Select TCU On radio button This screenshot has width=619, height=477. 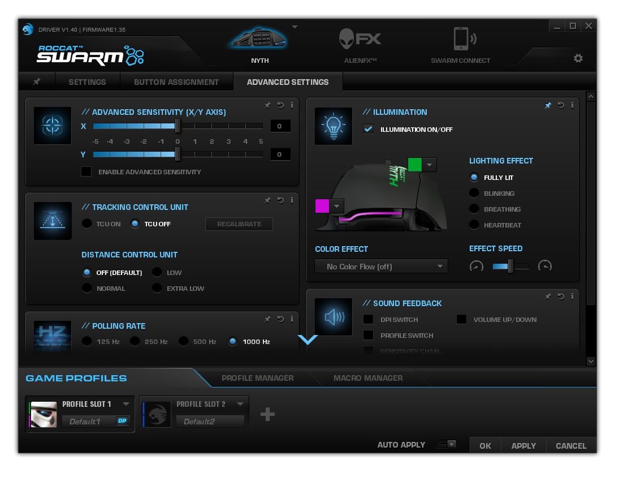click(x=86, y=224)
